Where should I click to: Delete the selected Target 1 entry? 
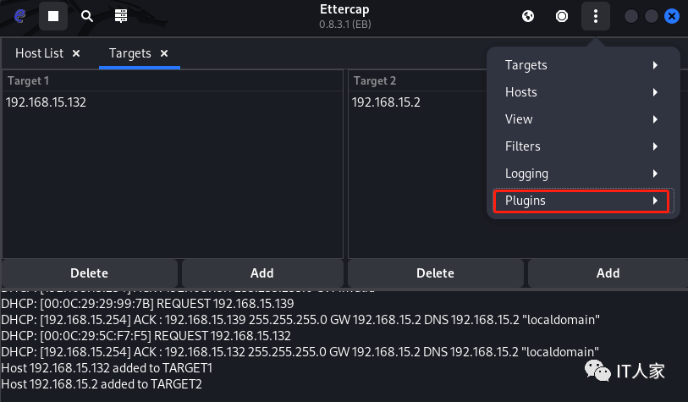coord(89,273)
